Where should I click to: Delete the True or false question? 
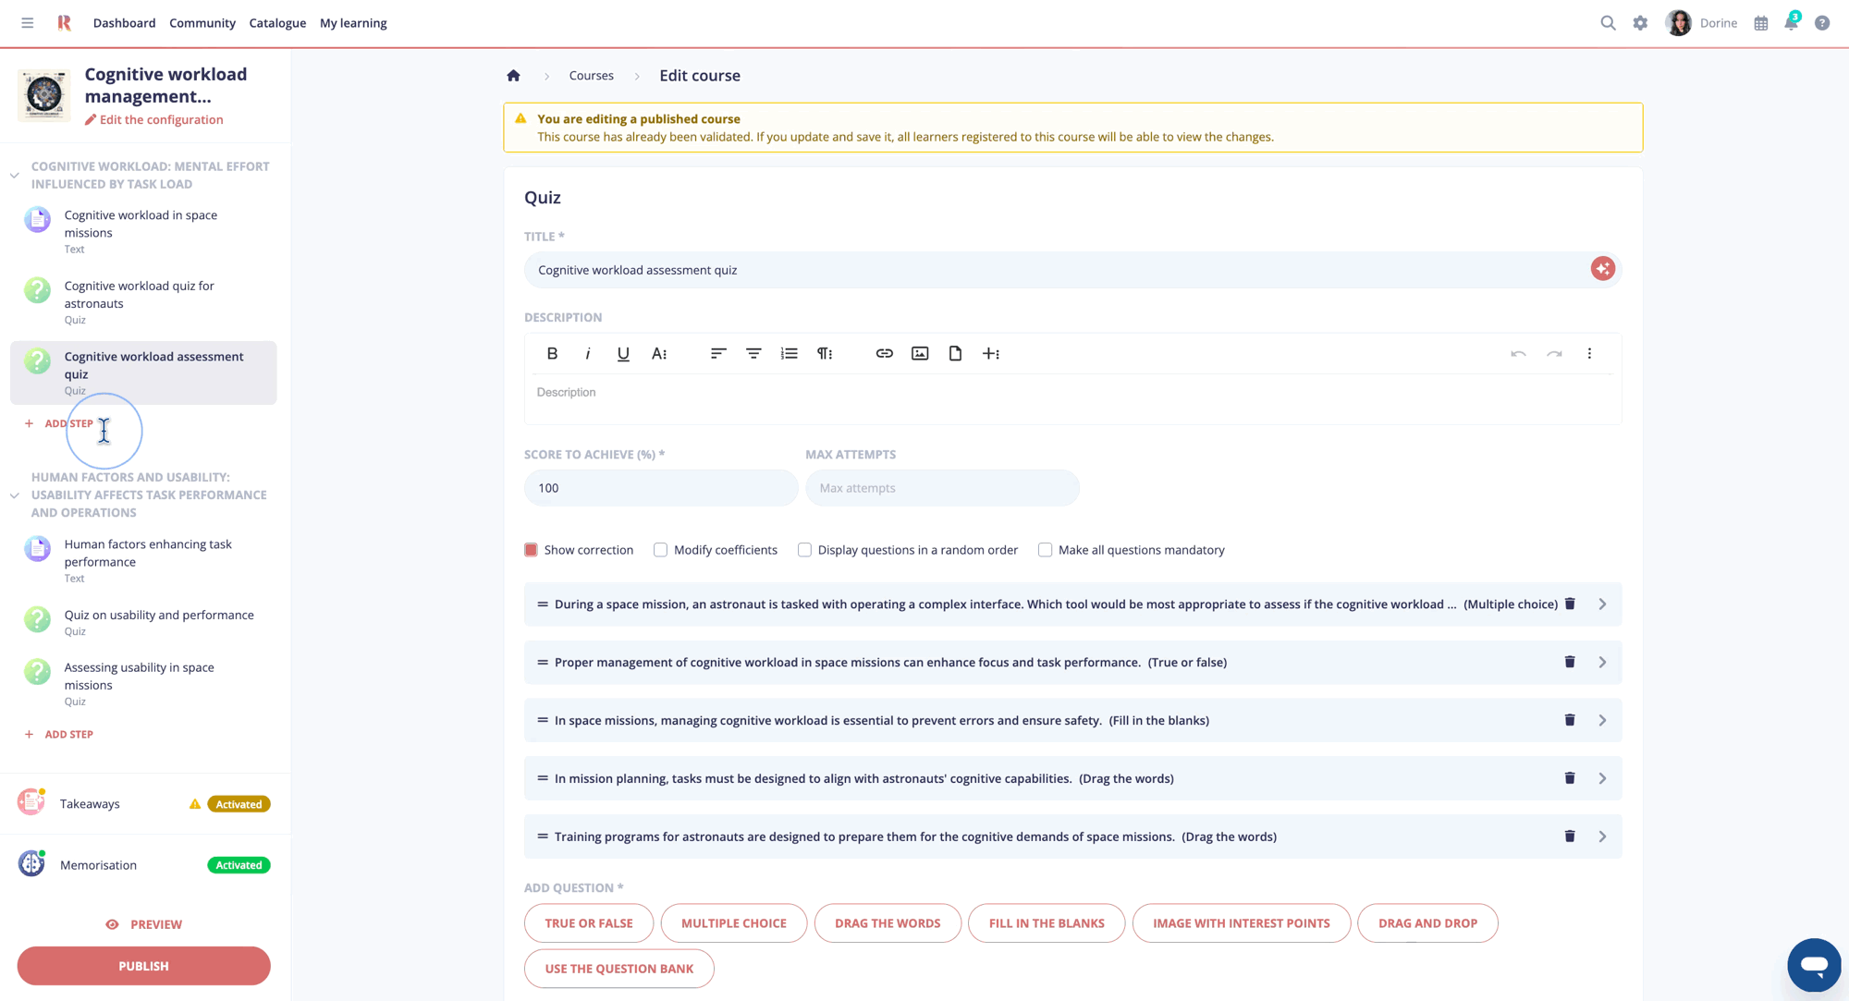[1569, 662]
